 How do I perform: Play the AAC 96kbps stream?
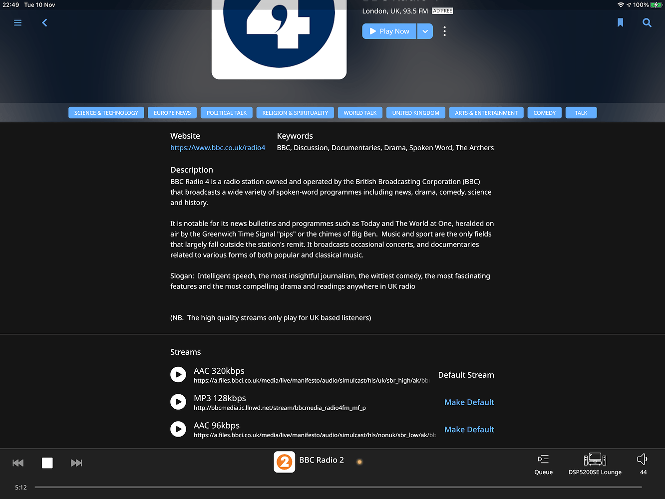pyautogui.click(x=178, y=429)
